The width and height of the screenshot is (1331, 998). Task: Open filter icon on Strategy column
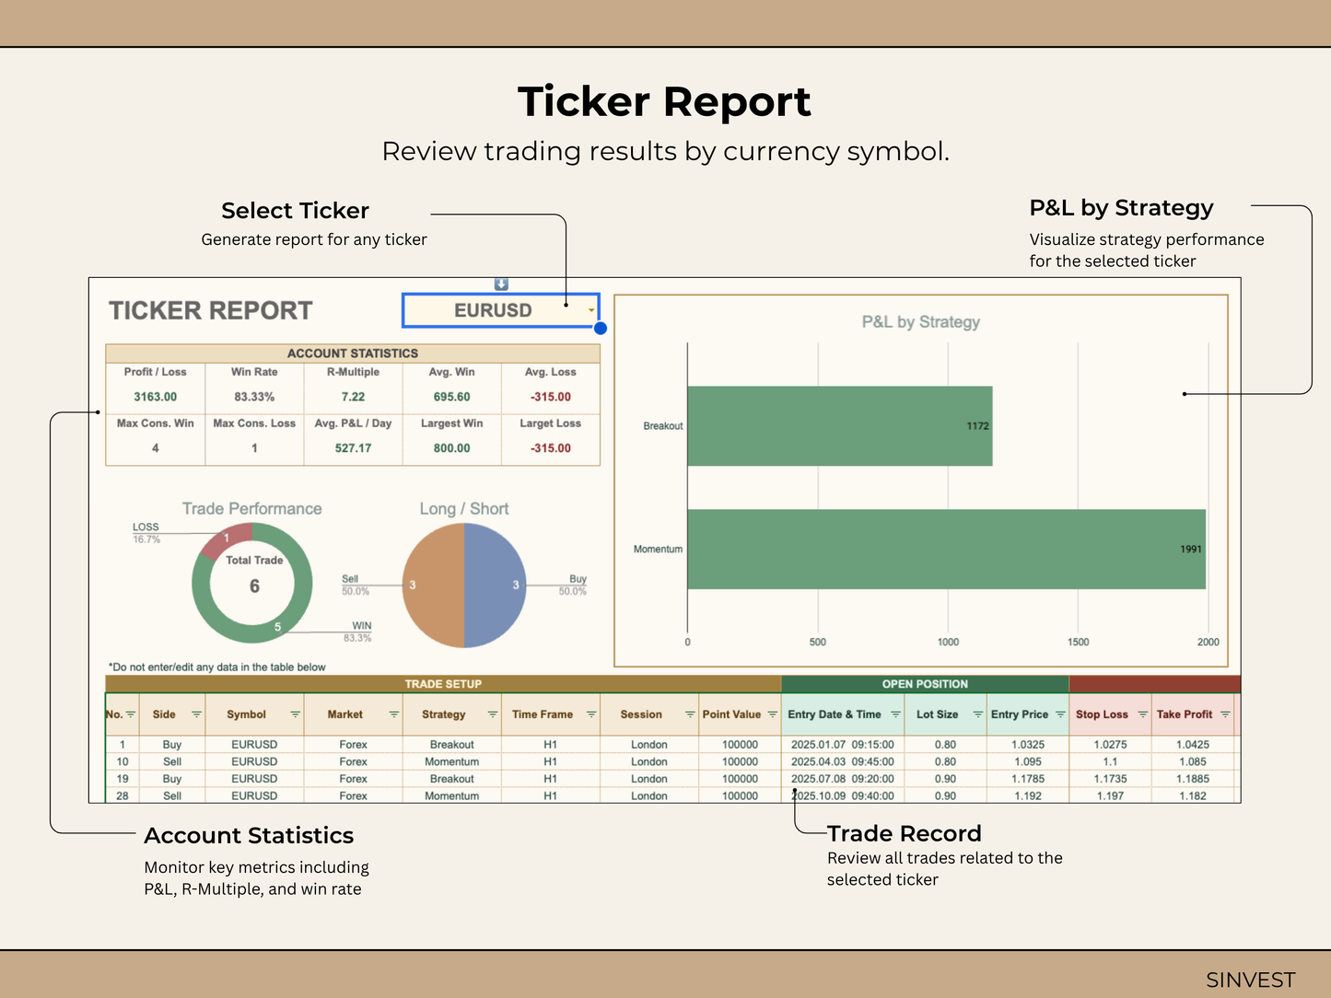(493, 714)
